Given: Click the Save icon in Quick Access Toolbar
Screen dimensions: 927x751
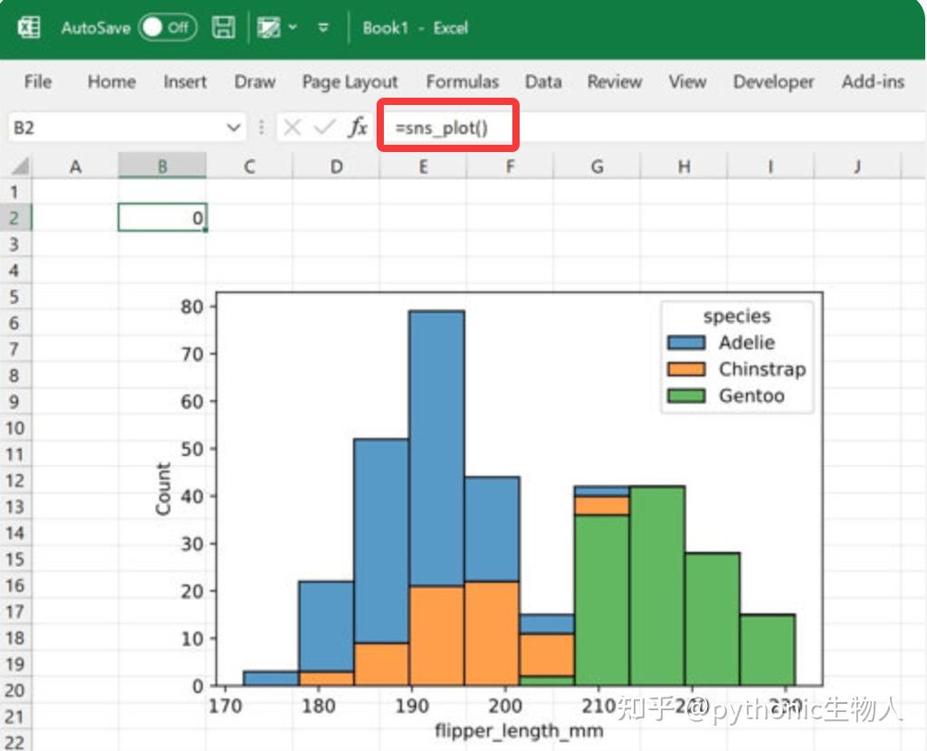Looking at the screenshot, I should click(223, 27).
